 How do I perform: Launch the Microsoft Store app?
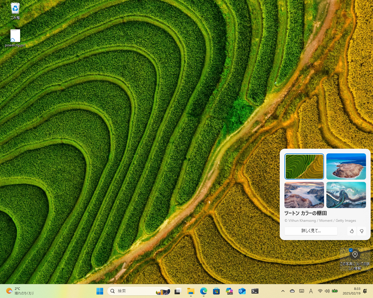pyautogui.click(x=217, y=291)
